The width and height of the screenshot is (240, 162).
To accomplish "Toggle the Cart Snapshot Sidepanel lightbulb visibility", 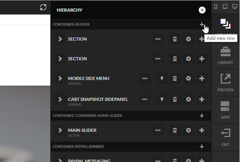I will pyautogui.click(x=161, y=99).
